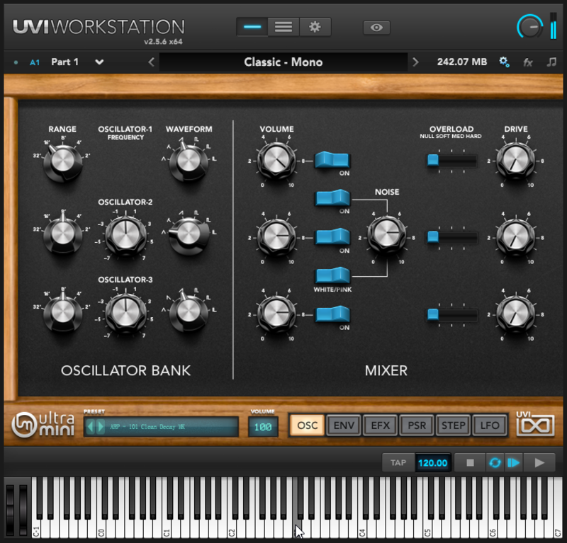The image size is (567, 543).
Task: Click Oscillator-2 Range knob
Action: click(x=63, y=234)
